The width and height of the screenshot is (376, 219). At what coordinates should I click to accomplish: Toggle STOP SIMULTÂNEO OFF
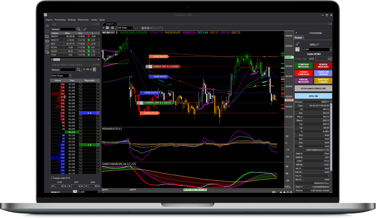tap(313, 88)
